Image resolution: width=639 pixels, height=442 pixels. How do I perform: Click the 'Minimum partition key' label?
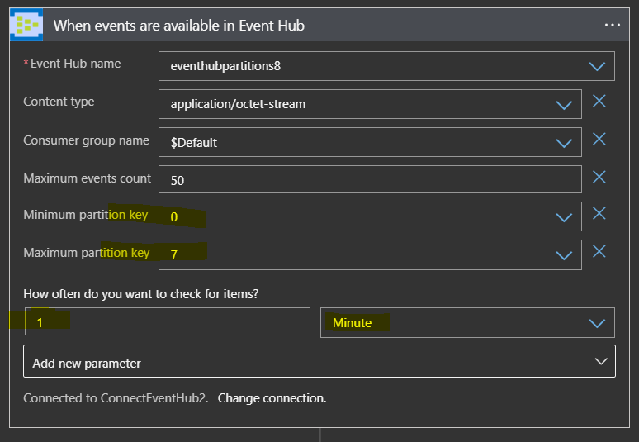86,215
